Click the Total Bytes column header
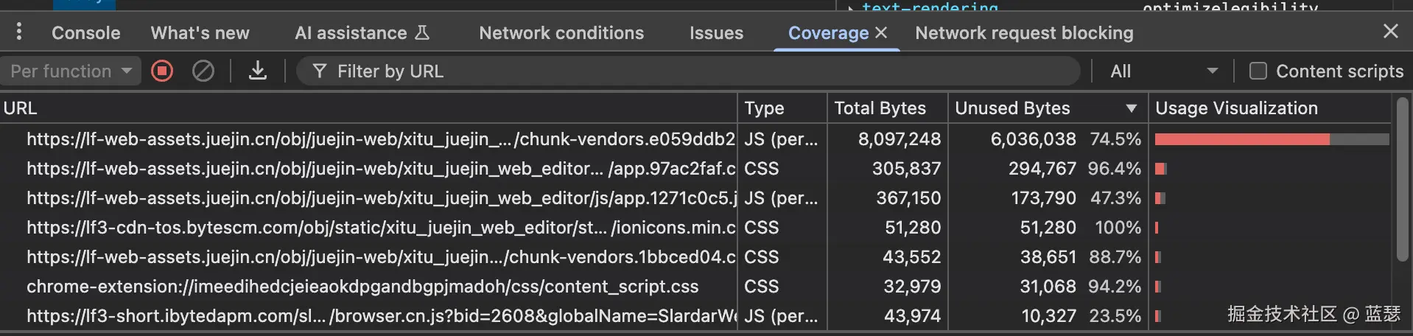The width and height of the screenshot is (1413, 336). tap(880, 108)
